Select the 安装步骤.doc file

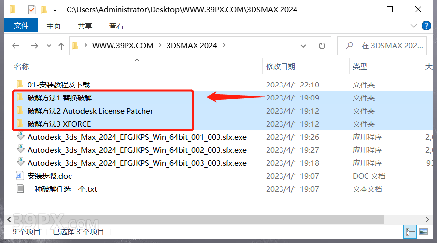pyautogui.click(x=50, y=176)
